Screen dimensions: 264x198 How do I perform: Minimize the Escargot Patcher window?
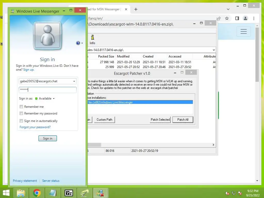tap(175, 72)
